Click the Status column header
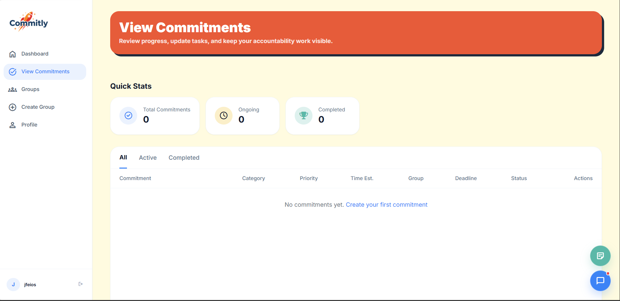The image size is (620, 301). 519,178
